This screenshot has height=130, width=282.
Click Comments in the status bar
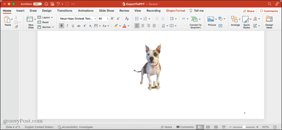point(185,127)
